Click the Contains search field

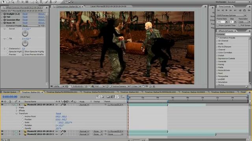(x=238, y=34)
